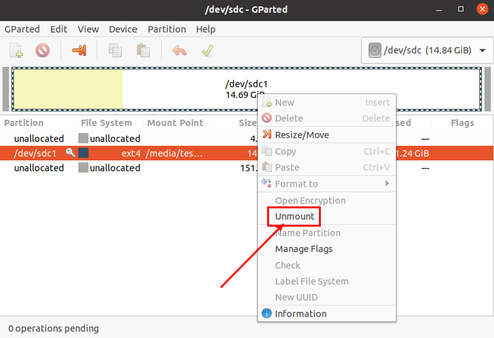494x338 pixels.
Task: Select Manage Flags in the context menu
Action: tap(327, 249)
